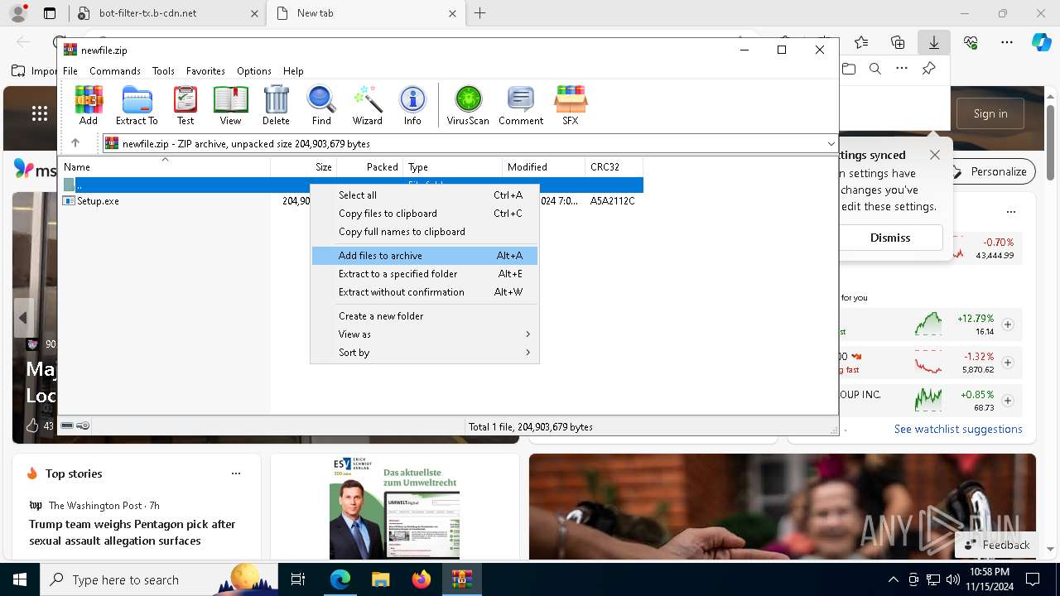Click the Personalize button
This screenshot has height=596, width=1060.
(990, 171)
